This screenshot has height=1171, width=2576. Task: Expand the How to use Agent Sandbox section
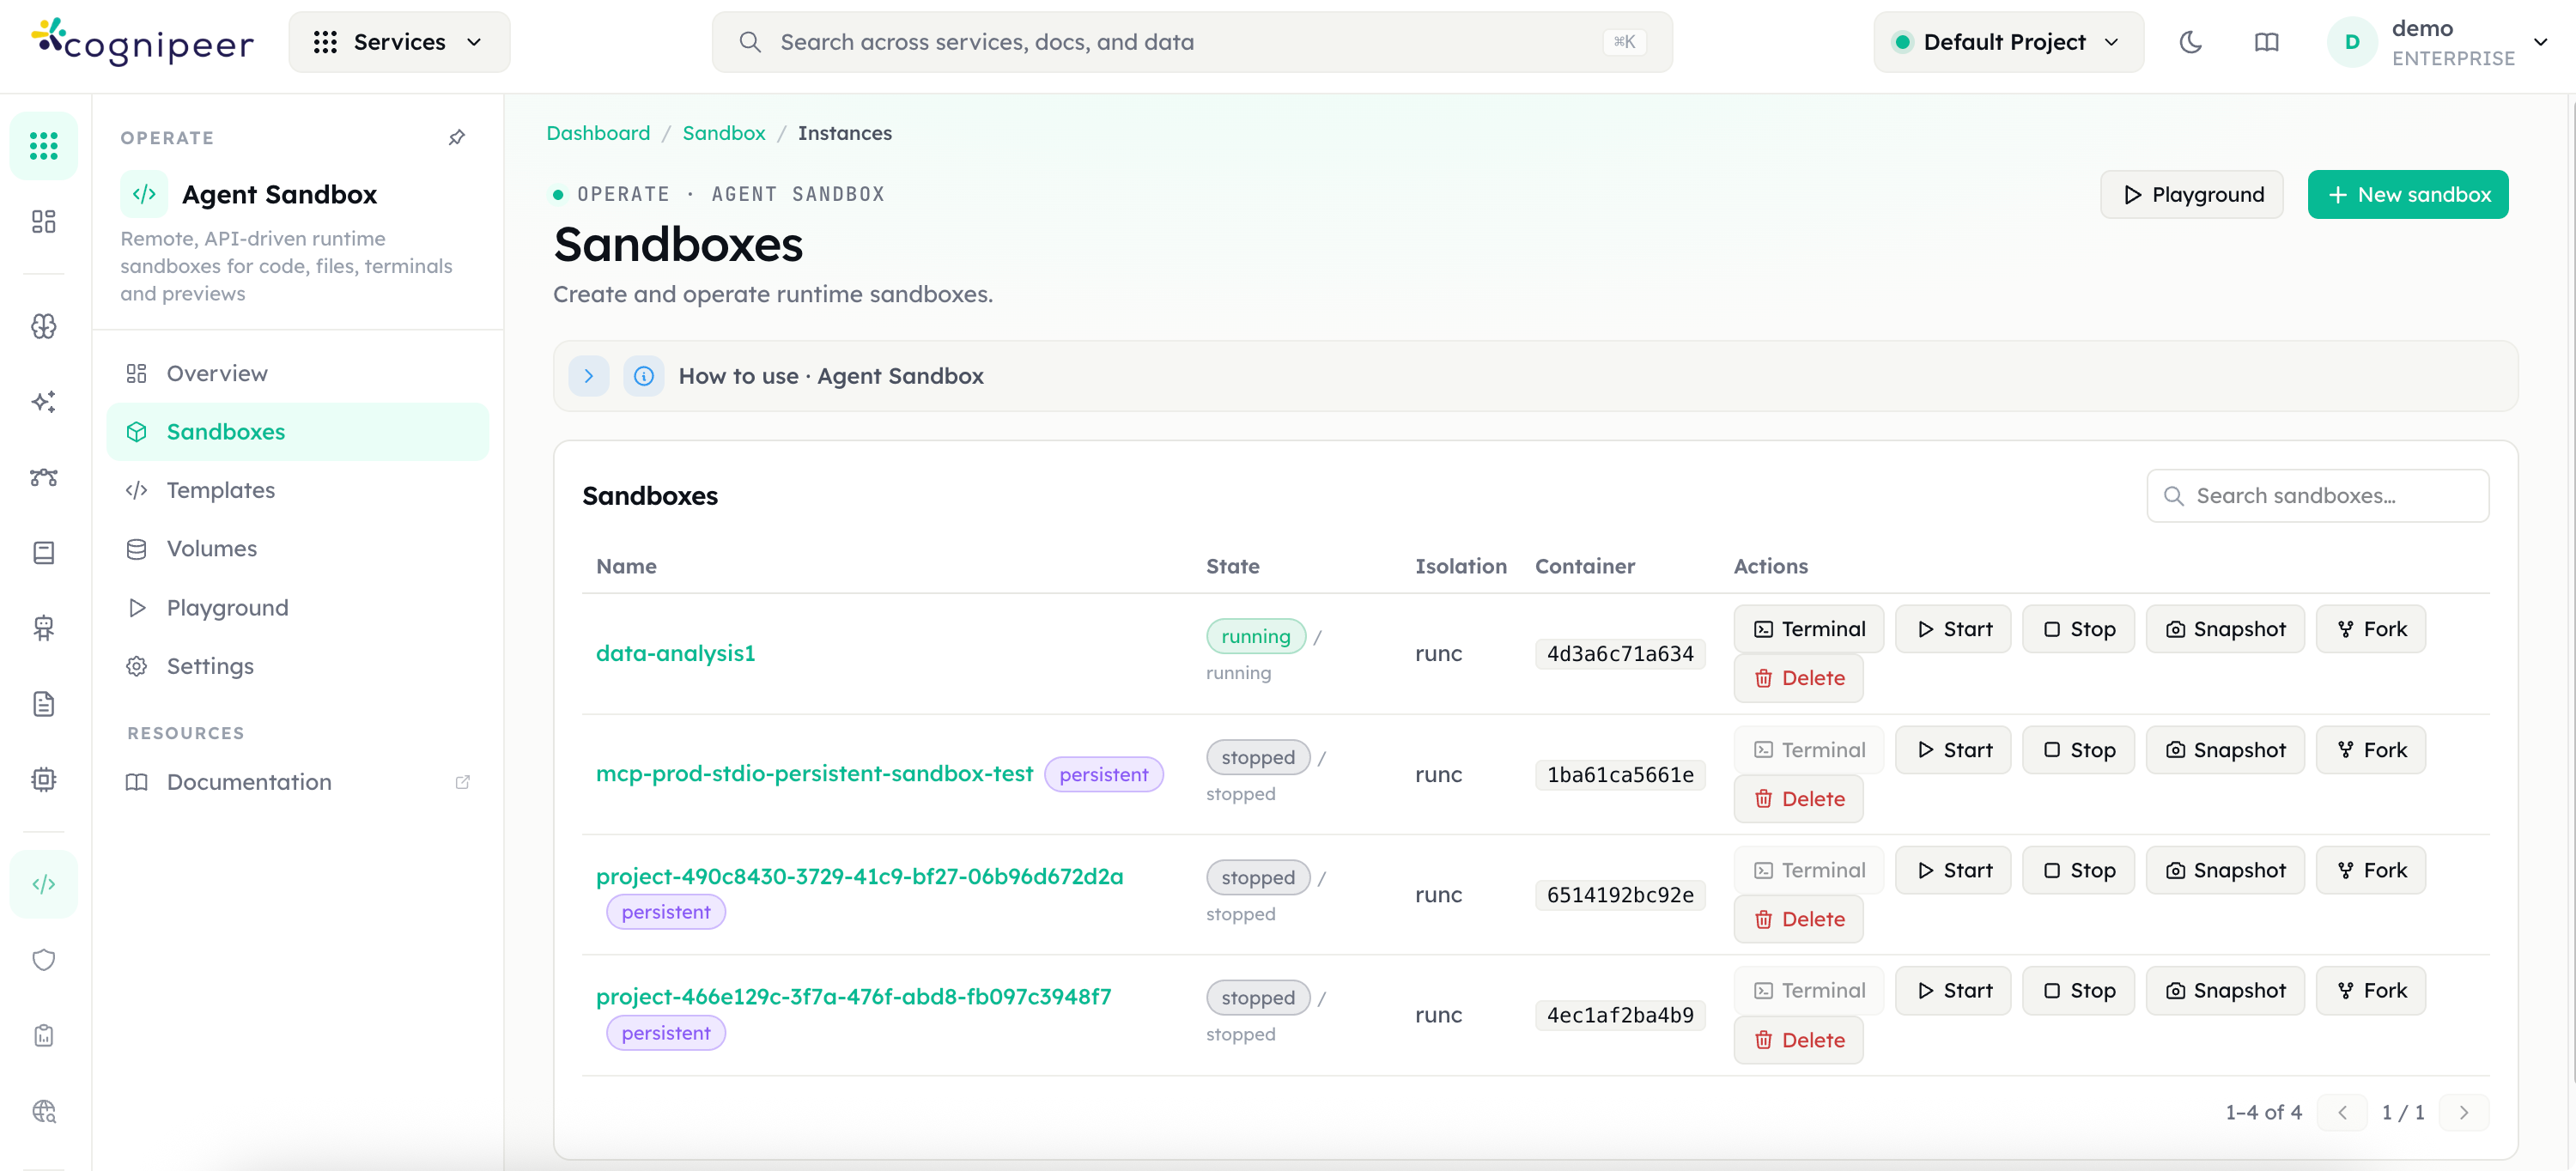[x=589, y=376]
